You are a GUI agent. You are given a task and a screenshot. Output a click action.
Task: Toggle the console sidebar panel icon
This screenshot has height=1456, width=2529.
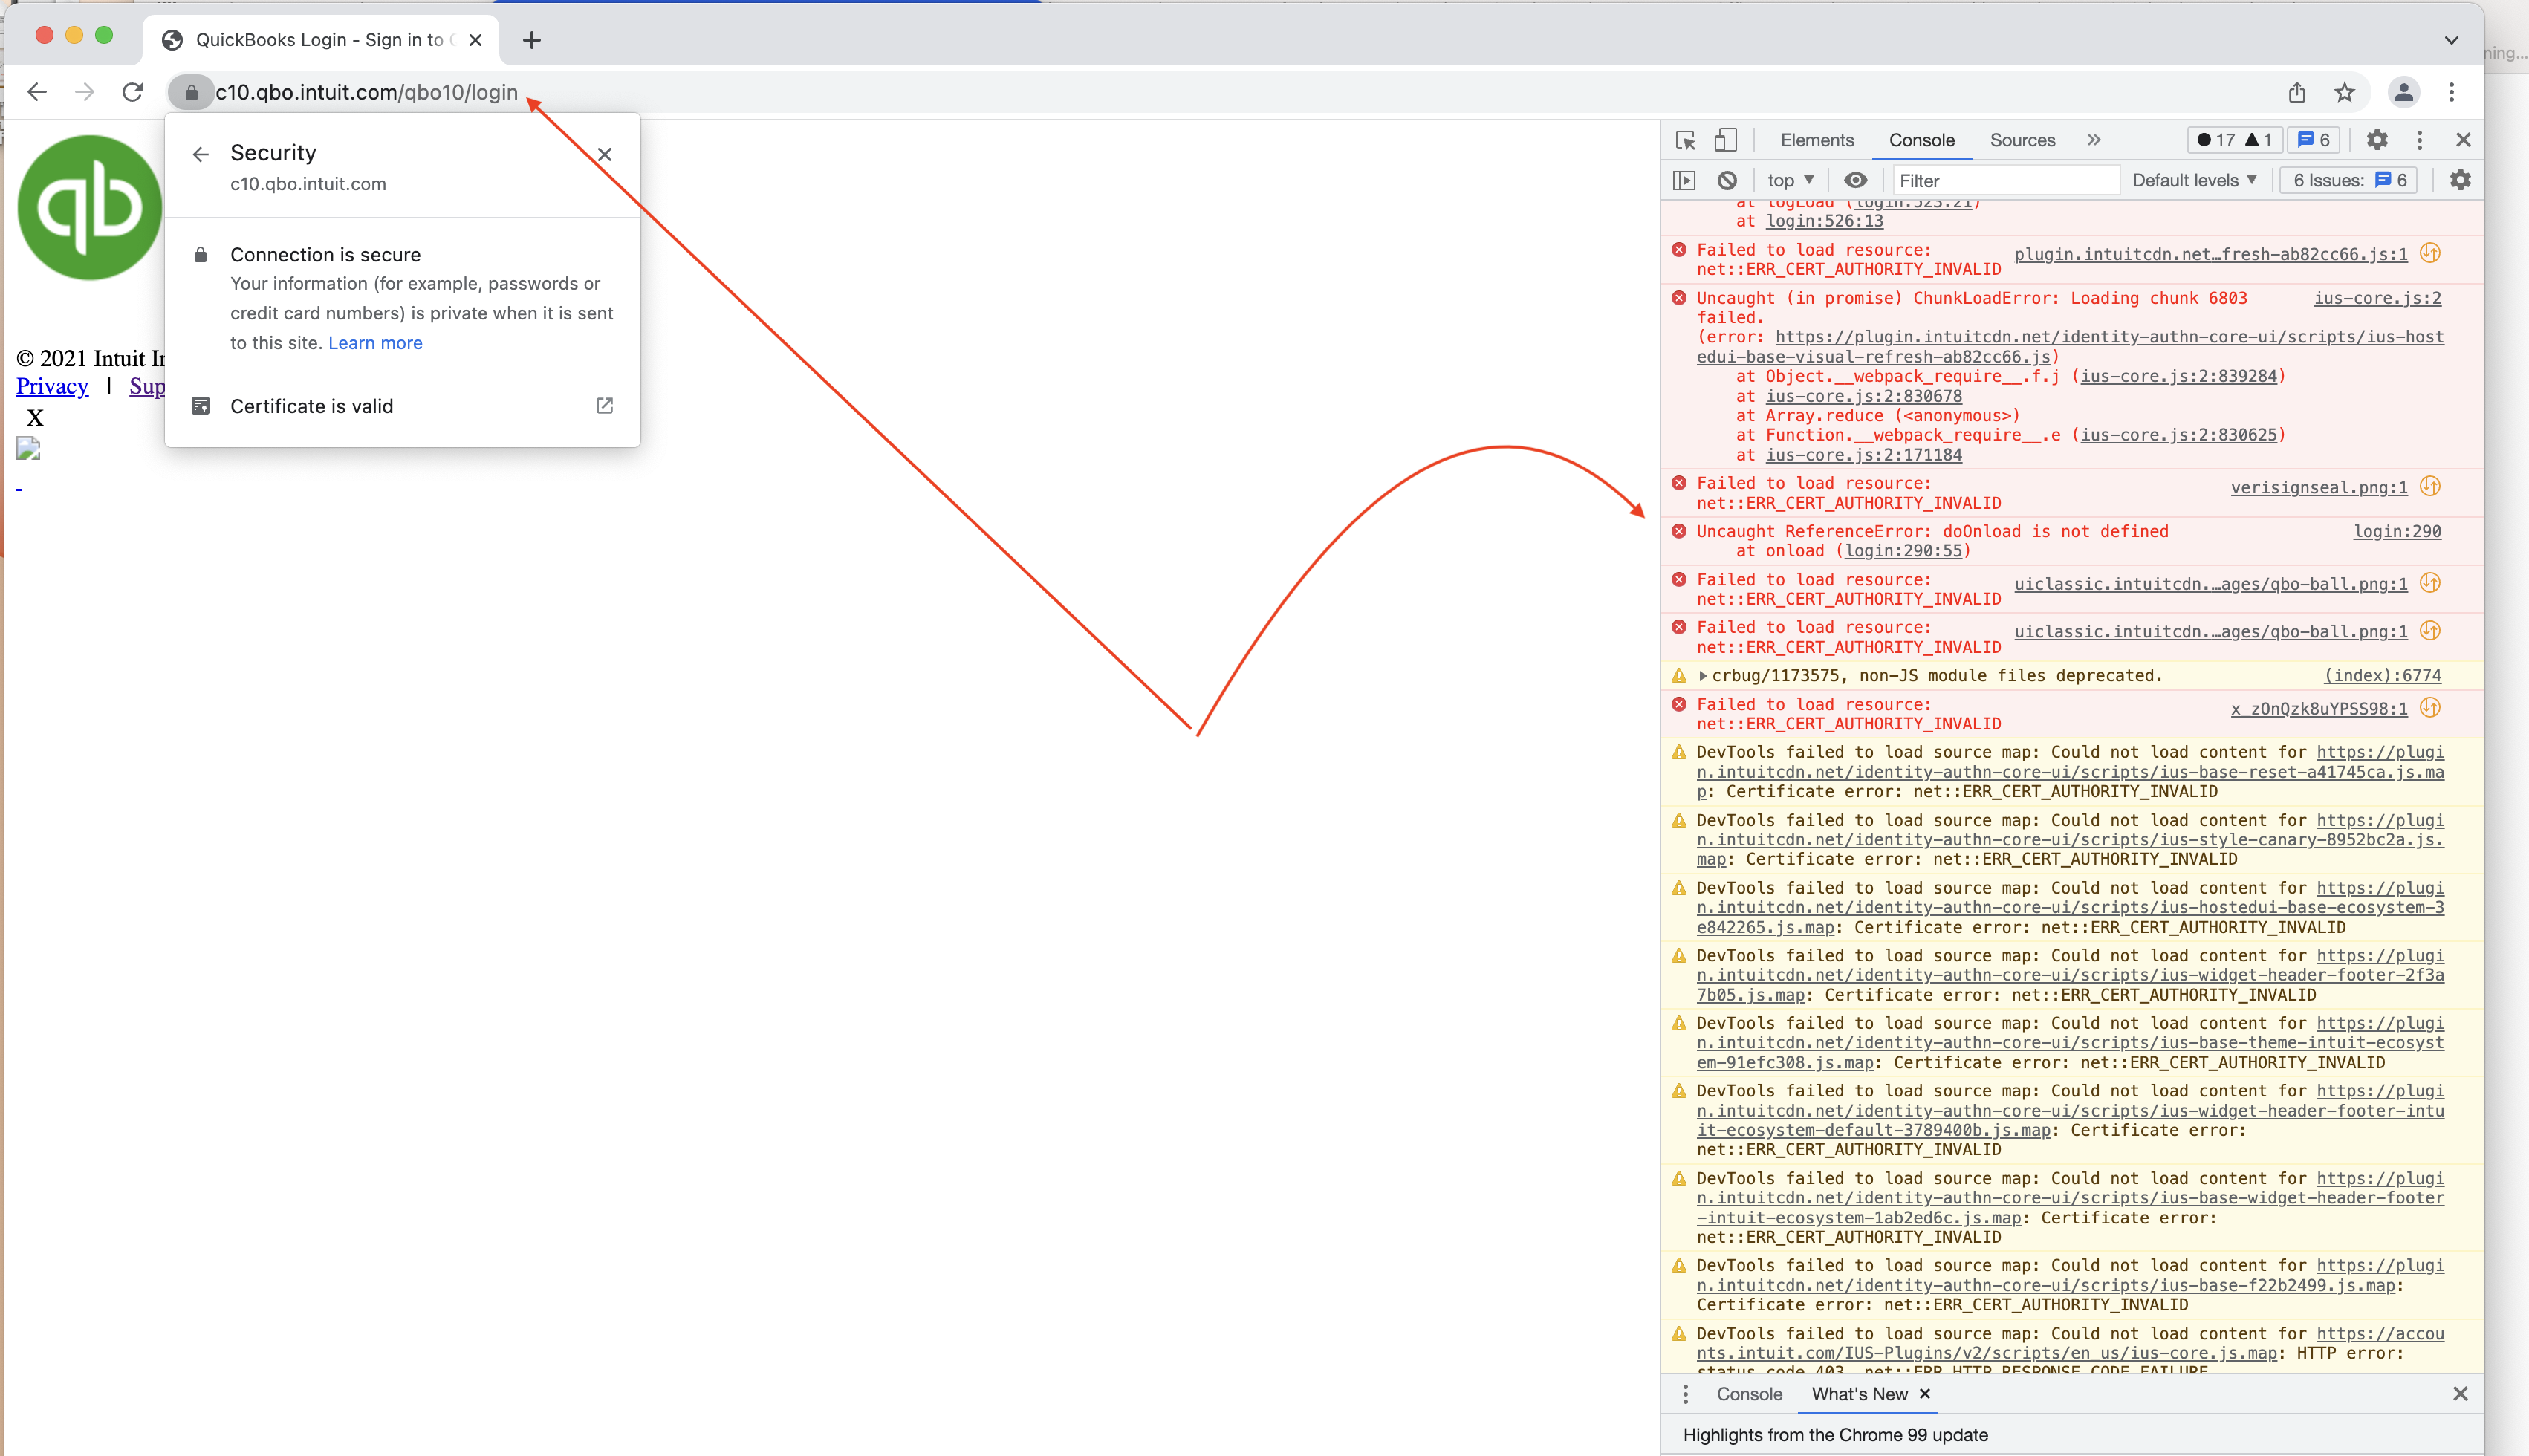pyautogui.click(x=1684, y=180)
